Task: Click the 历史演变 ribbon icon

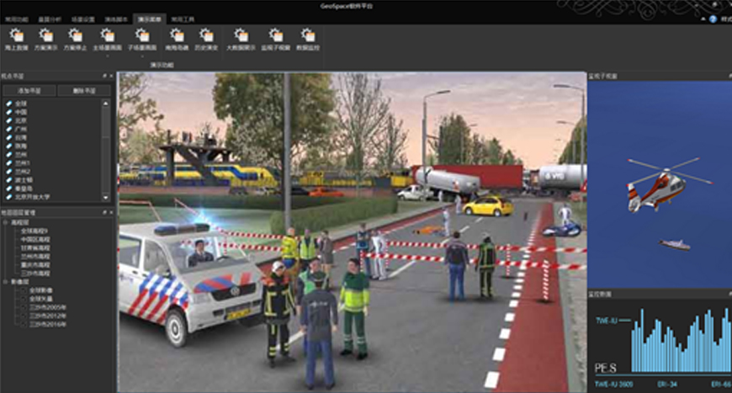Action: coord(207,39)
